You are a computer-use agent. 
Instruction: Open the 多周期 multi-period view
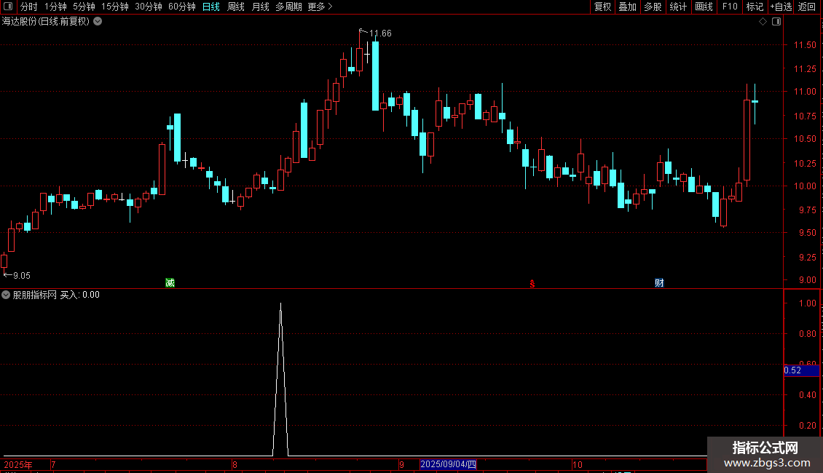[x=288, y=7]
